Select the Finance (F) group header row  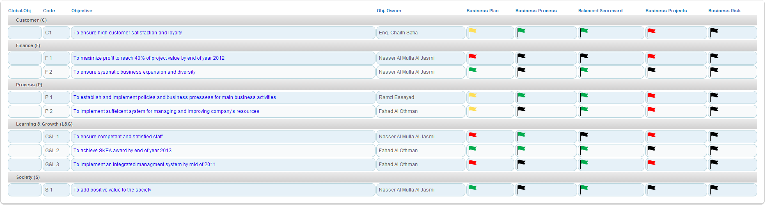tap(28, 45)
